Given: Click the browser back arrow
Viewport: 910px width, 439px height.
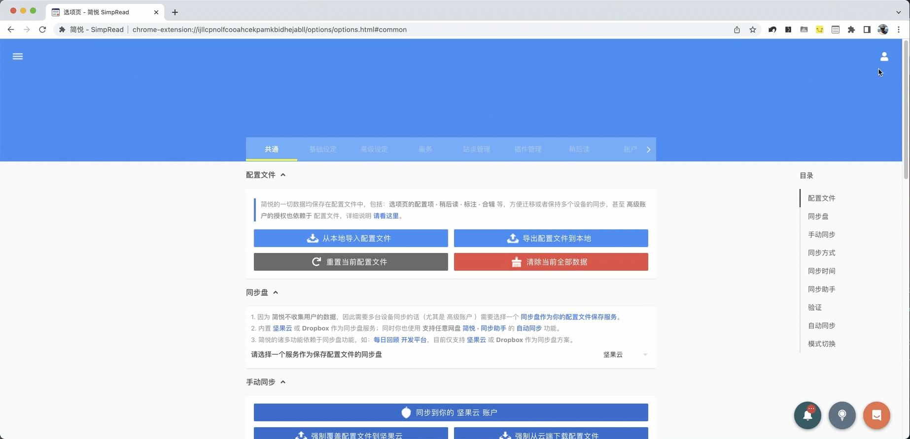Looking at the screenshot, I should [x=11, y=30].
